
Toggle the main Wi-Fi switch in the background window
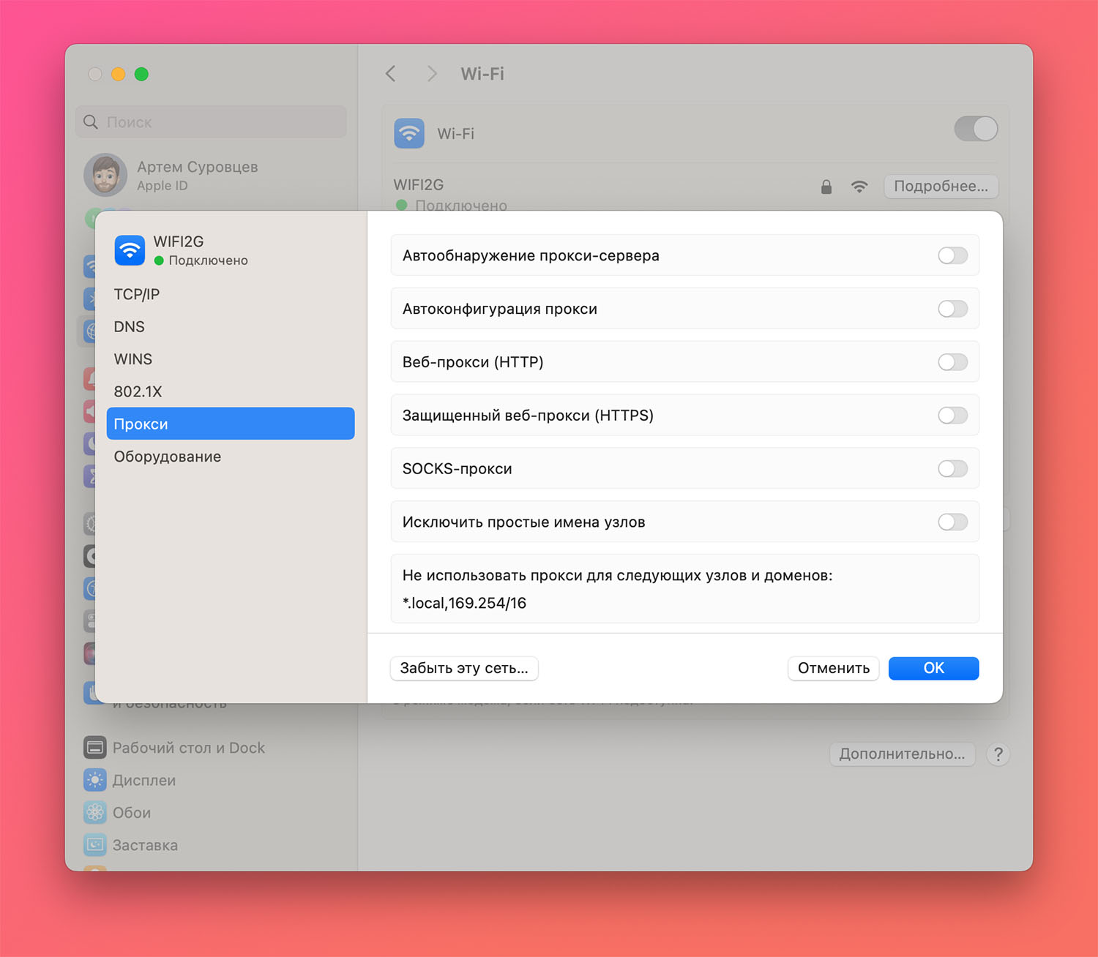click(976, 129)
